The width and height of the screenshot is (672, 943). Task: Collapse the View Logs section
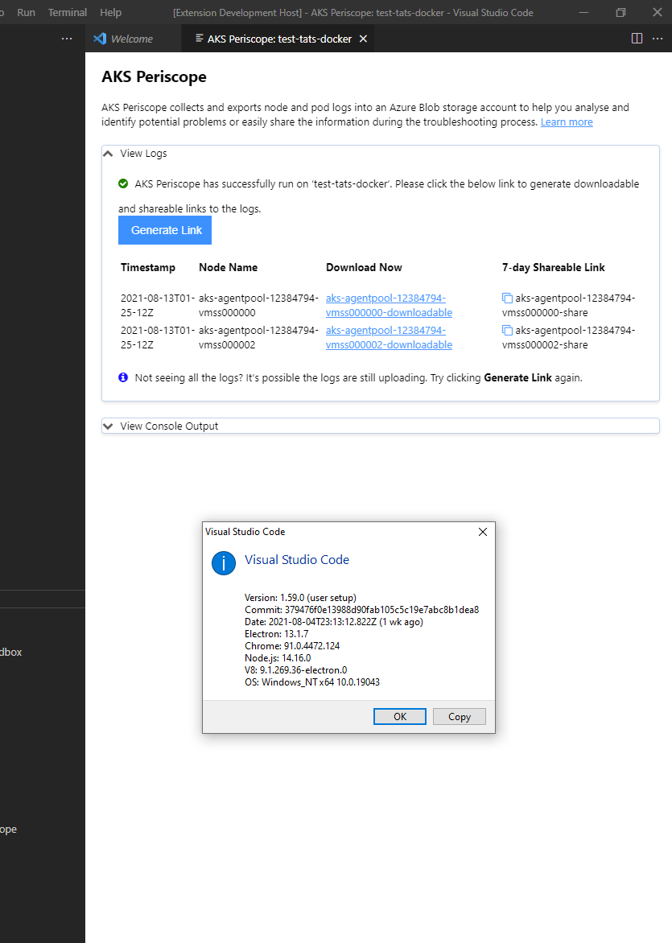pyautogui.click(x=107, y=153)
